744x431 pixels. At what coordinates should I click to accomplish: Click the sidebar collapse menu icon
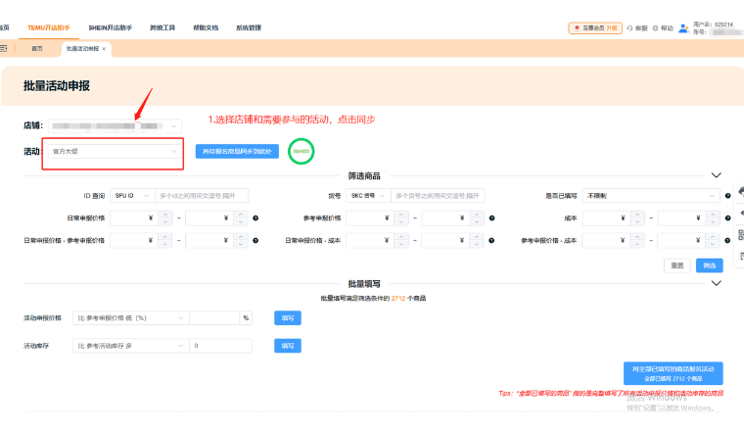click(3, 48)
